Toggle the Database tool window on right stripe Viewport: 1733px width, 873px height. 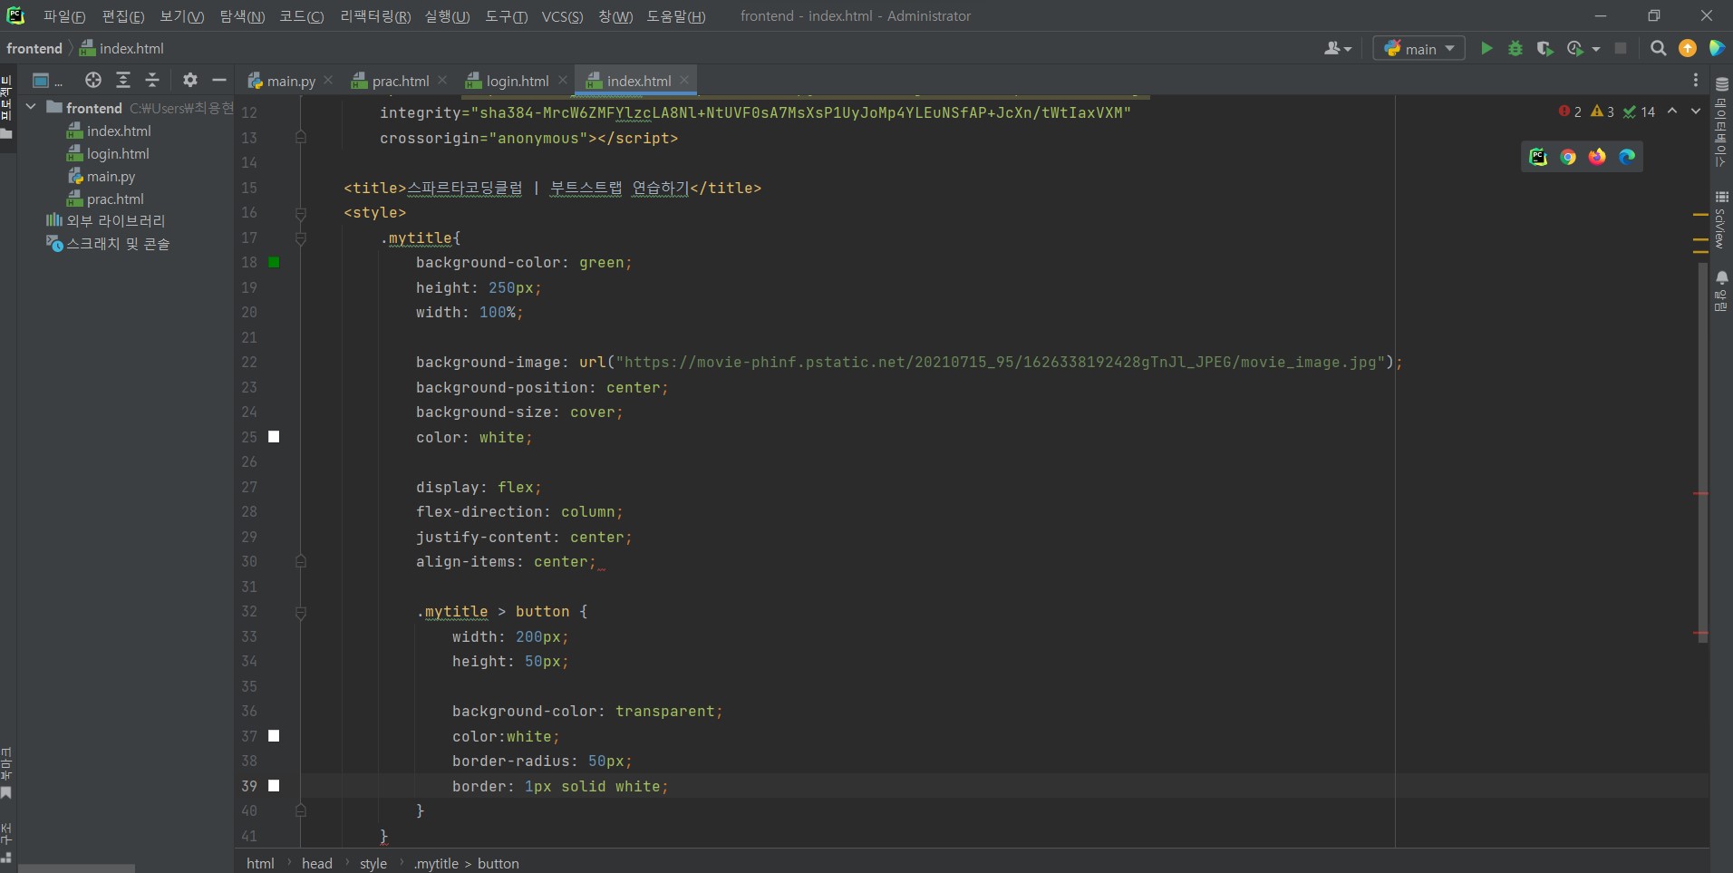1721,123
